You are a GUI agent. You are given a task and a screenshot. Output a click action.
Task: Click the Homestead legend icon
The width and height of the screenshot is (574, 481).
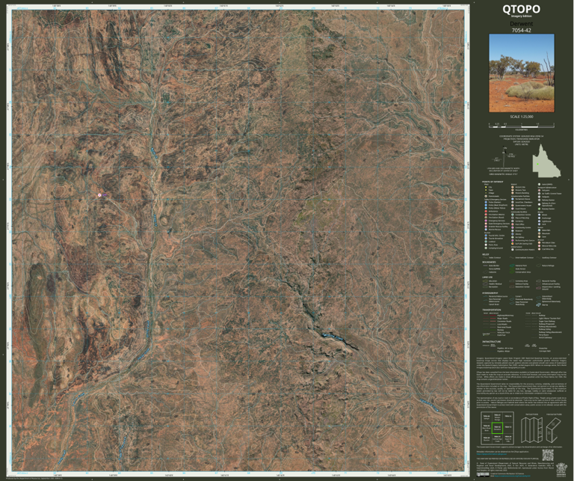(486, 196)
